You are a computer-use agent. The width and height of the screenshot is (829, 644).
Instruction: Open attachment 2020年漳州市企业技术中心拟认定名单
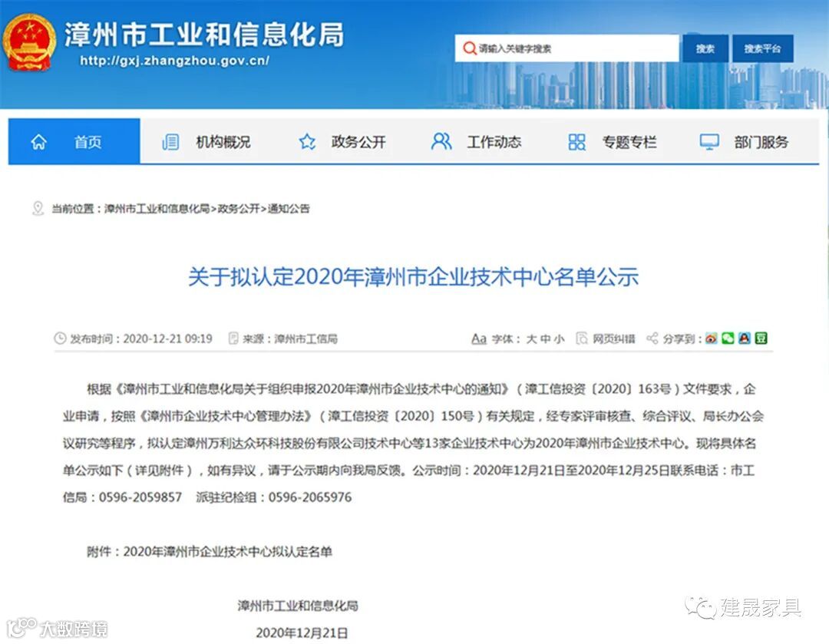228,552
